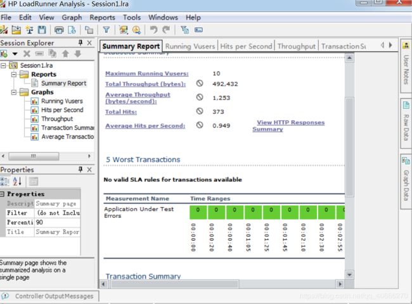Open the Edit menu
Image resolution: width=412 pixels, height=304 pixels.
coord(25,18)
